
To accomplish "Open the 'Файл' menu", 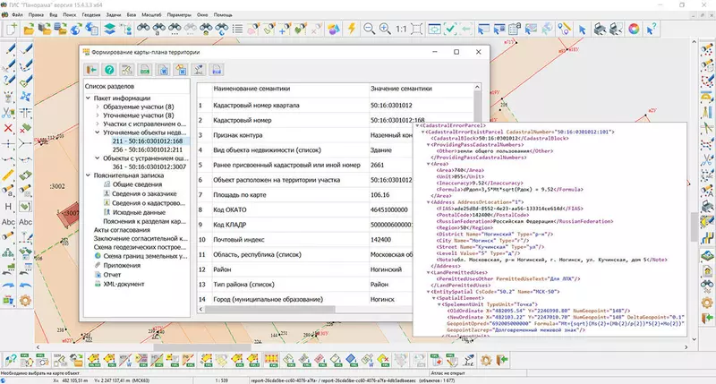I will point(16,15).
